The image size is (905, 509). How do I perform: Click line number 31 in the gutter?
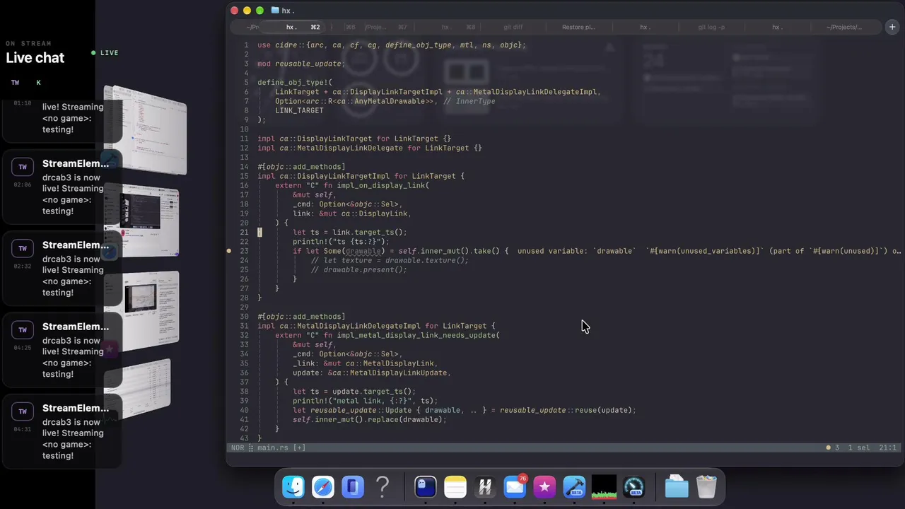pos(244,326)
